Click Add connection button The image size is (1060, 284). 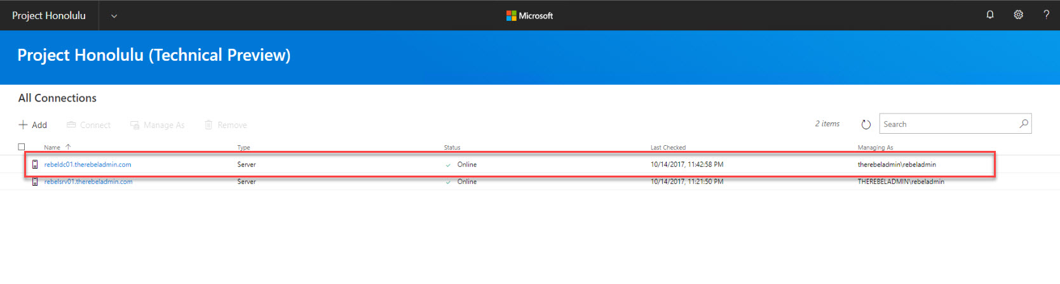point(33,125)
